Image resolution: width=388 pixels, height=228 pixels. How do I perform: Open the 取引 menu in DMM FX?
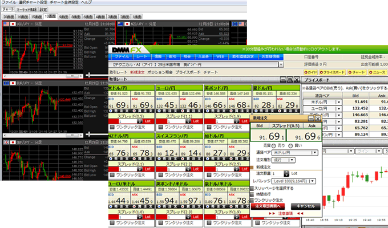click(172, 56)
